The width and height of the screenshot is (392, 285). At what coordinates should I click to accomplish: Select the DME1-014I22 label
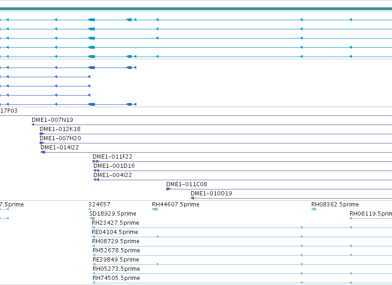(59, 148)
